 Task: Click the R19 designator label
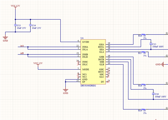(140, 111)
